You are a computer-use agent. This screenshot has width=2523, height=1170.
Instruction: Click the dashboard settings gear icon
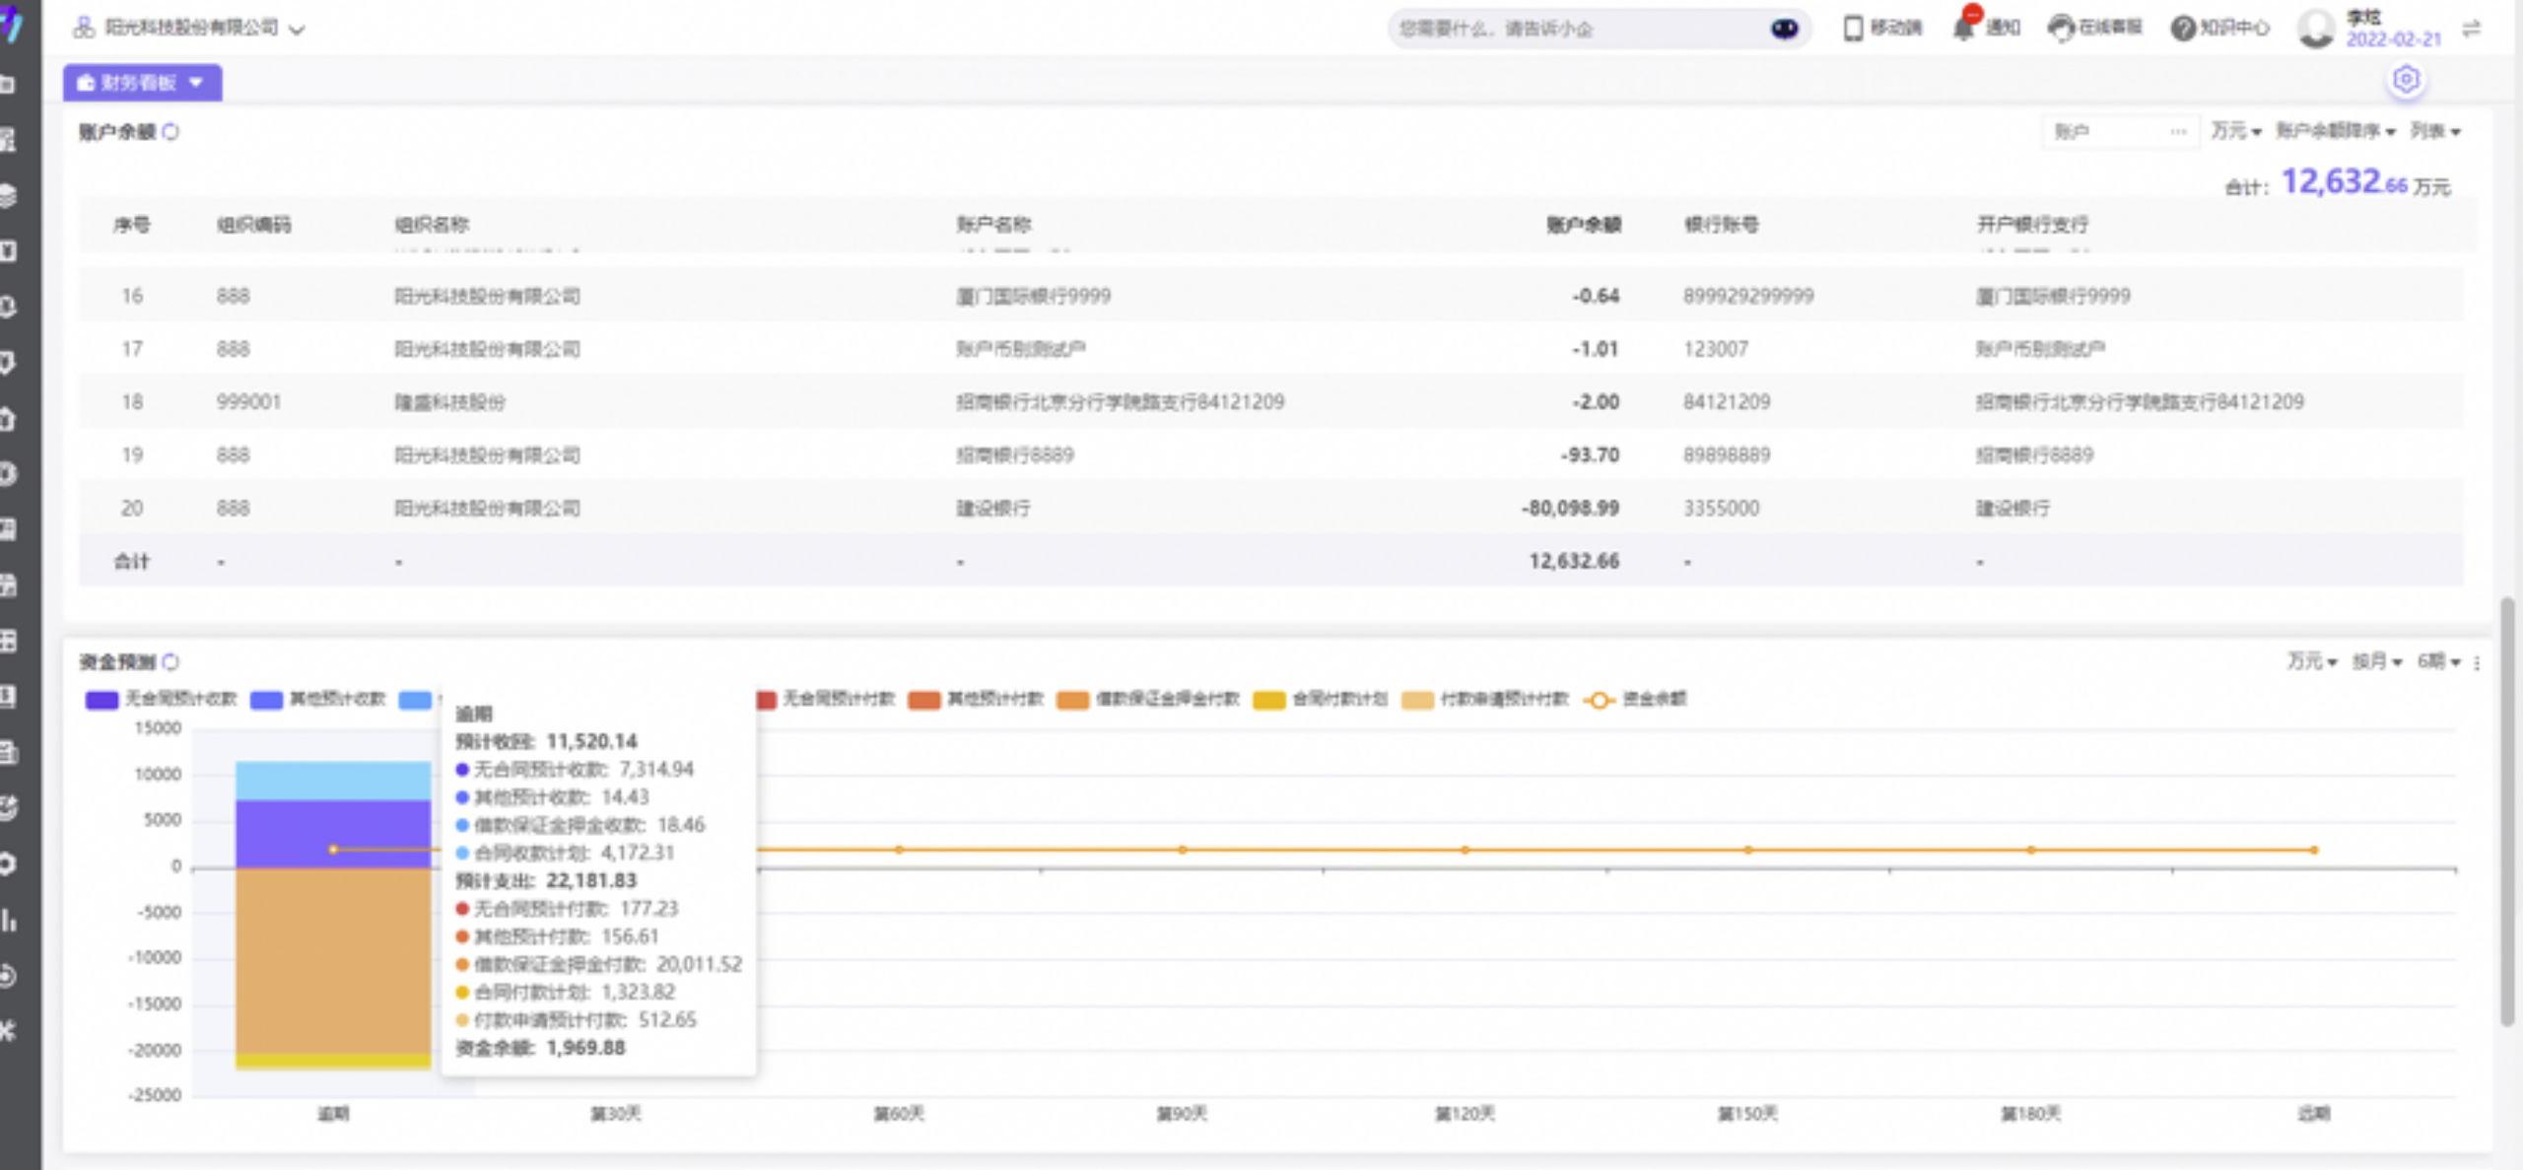click(x=2405, y=79)
